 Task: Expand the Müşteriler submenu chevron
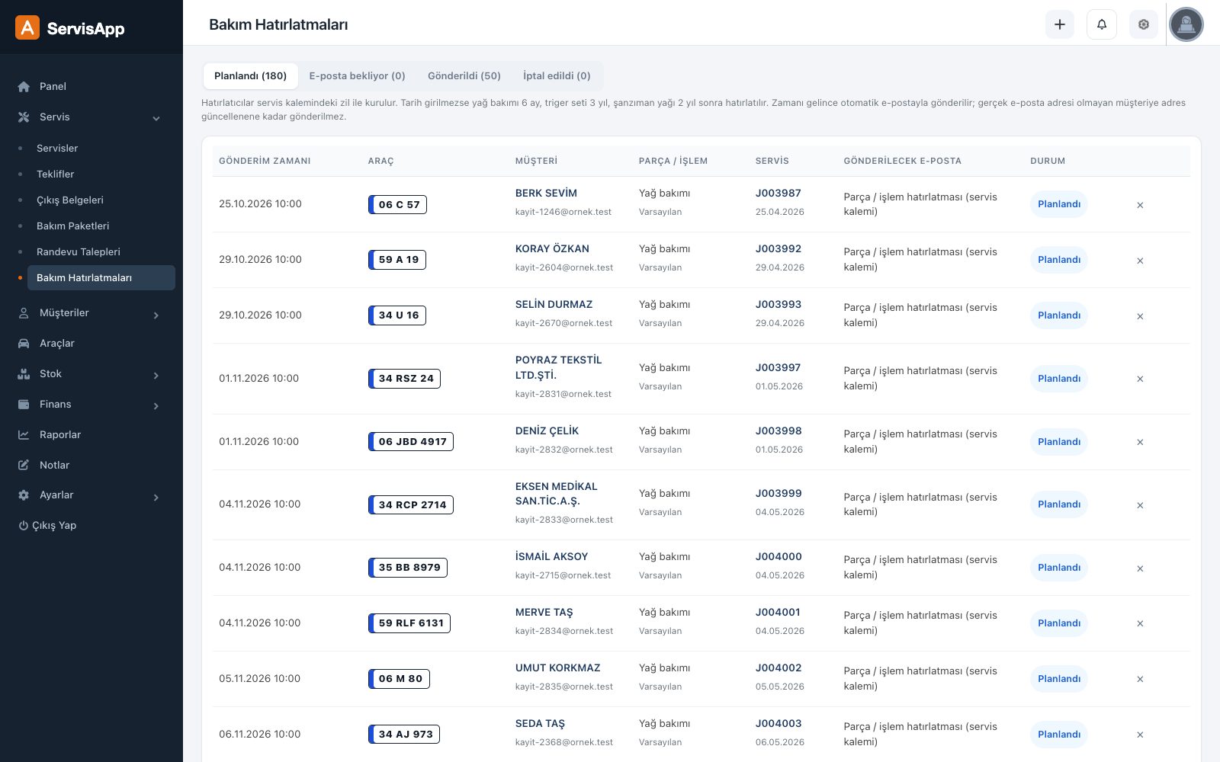156,315
